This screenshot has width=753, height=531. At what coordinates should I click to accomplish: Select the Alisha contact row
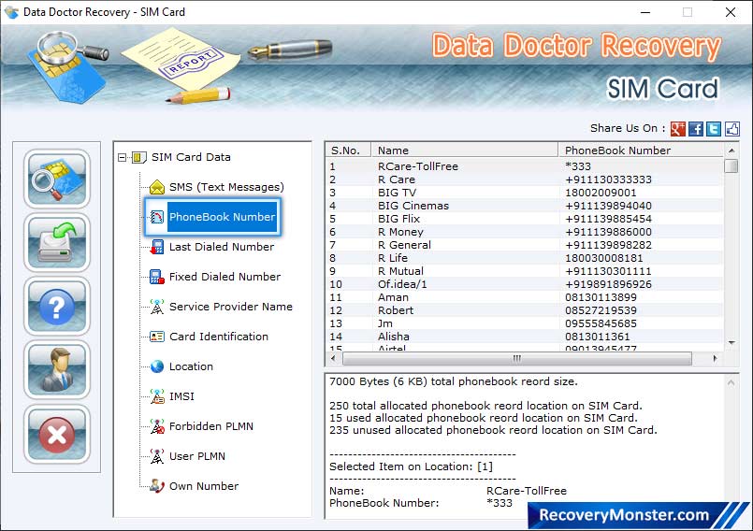click(x=525, y=337)
